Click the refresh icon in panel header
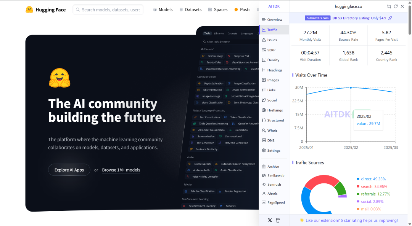Screen dimensions: 412x226 tap(396, 6)
